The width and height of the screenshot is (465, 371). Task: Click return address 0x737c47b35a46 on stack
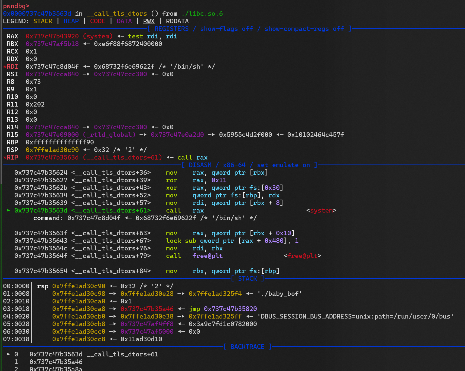[147, 309]
